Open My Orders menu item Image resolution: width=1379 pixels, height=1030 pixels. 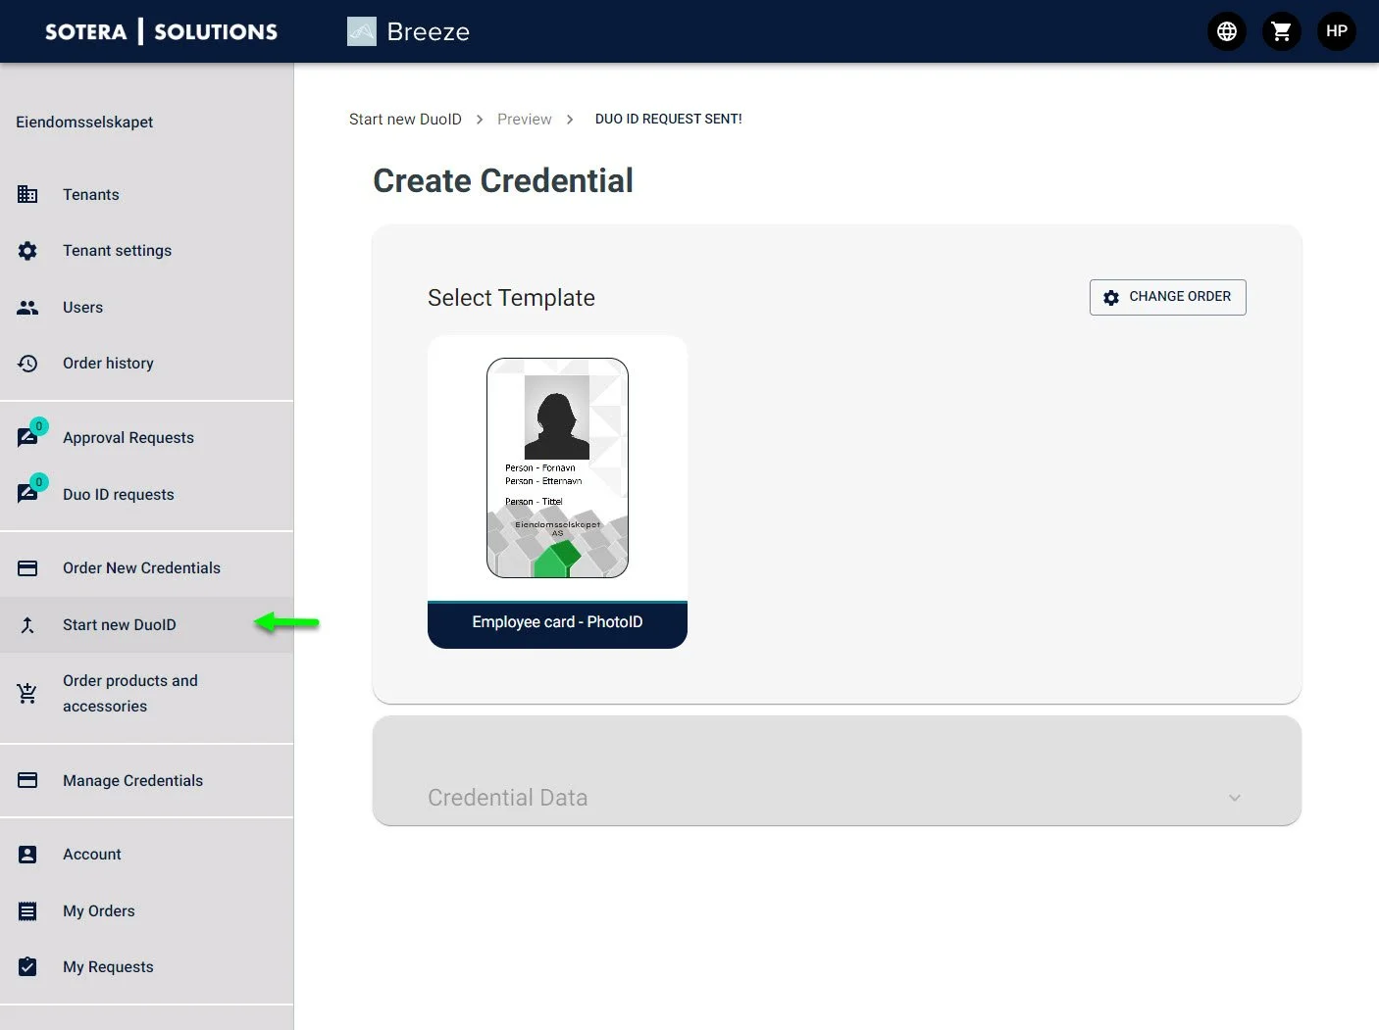tap(147, 911)
